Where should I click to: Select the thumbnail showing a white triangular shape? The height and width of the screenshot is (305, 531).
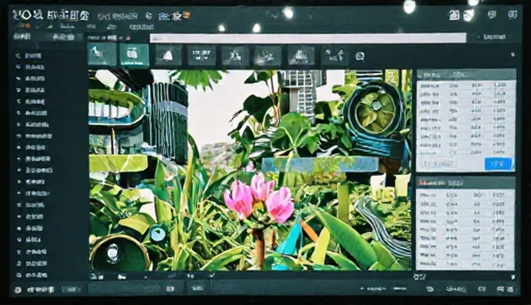(x=168, y=56)
